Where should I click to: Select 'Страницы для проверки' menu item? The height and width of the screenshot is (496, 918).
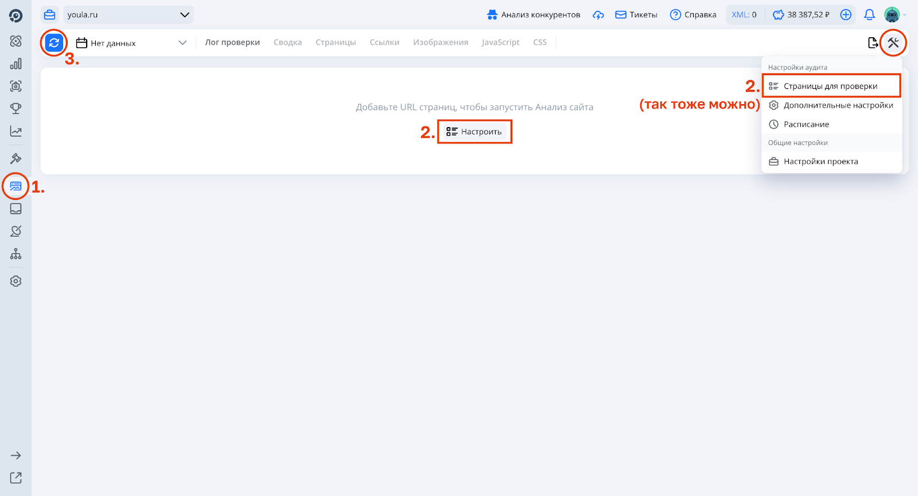tap(830, 86)
